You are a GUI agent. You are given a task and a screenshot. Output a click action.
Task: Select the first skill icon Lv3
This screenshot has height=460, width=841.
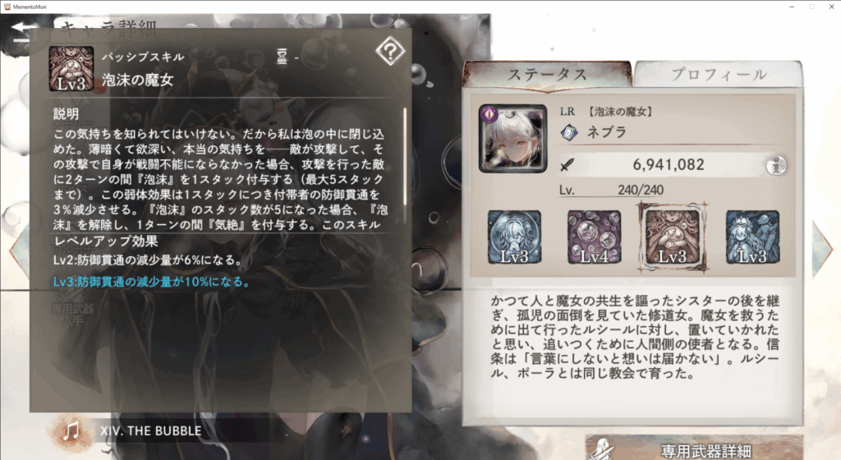[514, 237]
